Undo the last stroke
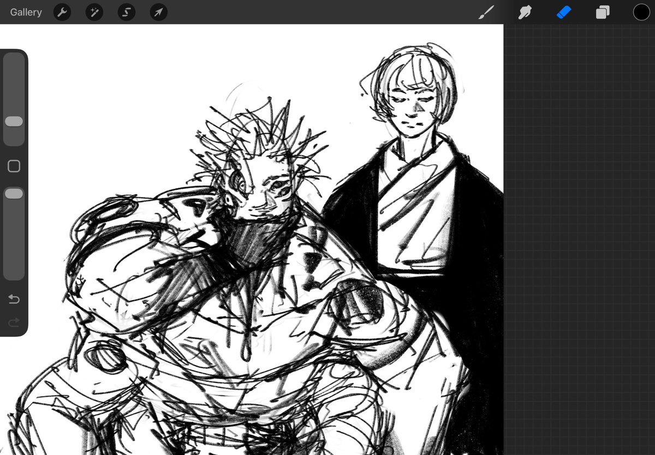The height and width of the screenshot is (455, 655). point(14,299)
